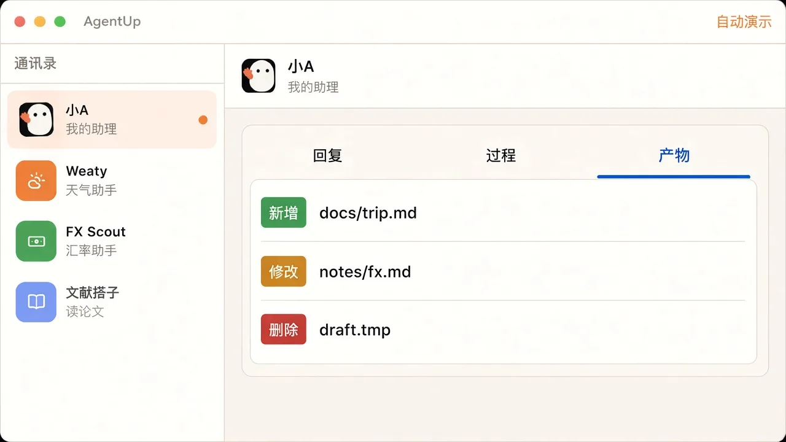Select the 产物 tab

tap(674, 156)
